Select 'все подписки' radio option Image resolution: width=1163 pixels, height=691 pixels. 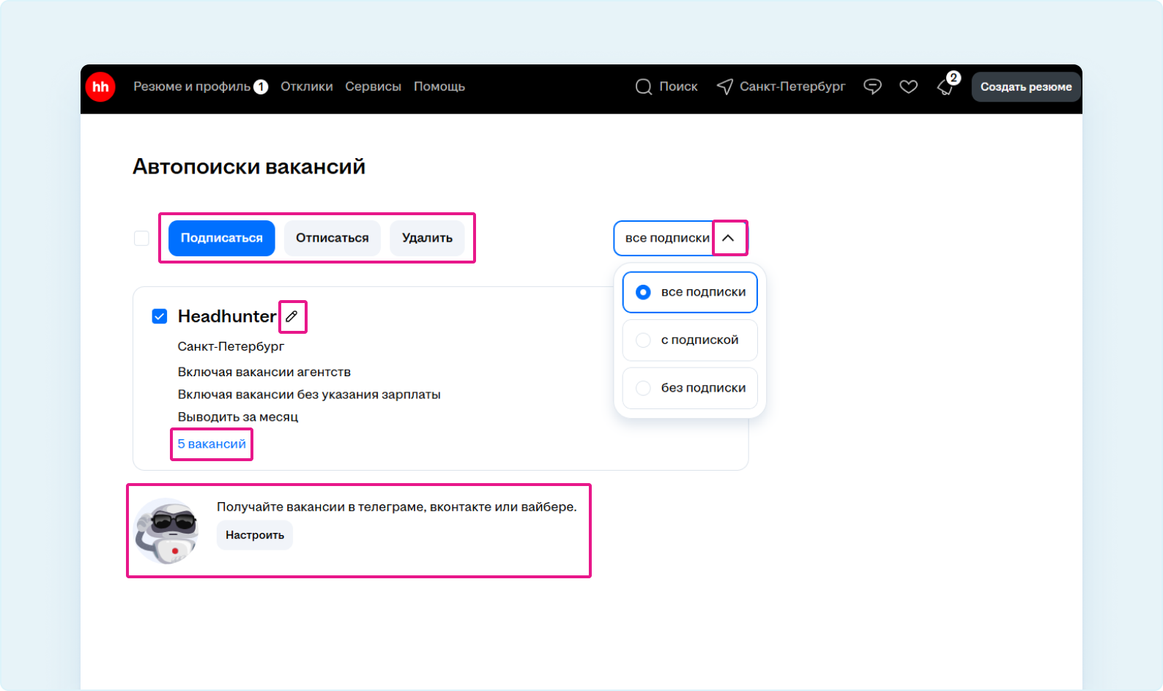tap(690, 292)
